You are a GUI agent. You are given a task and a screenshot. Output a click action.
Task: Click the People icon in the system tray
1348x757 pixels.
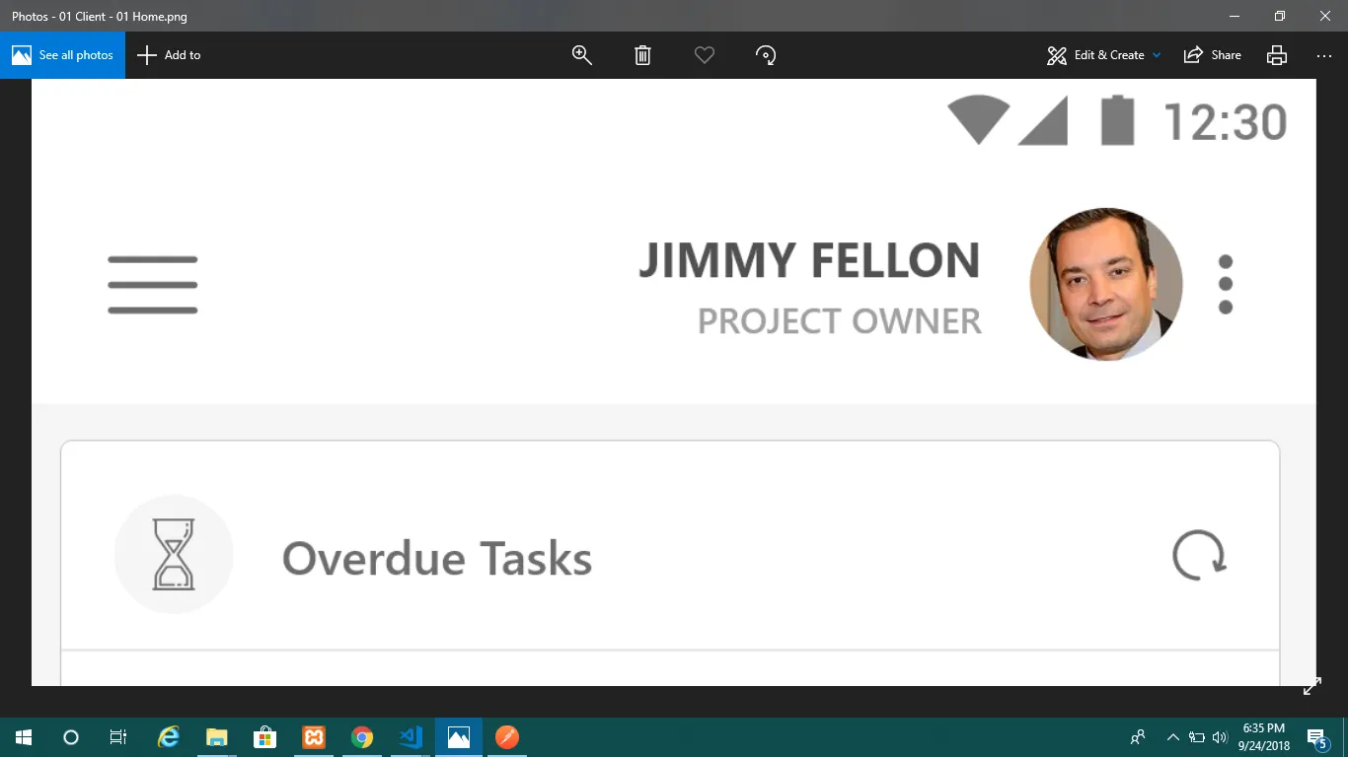[x=1138, y=737]
